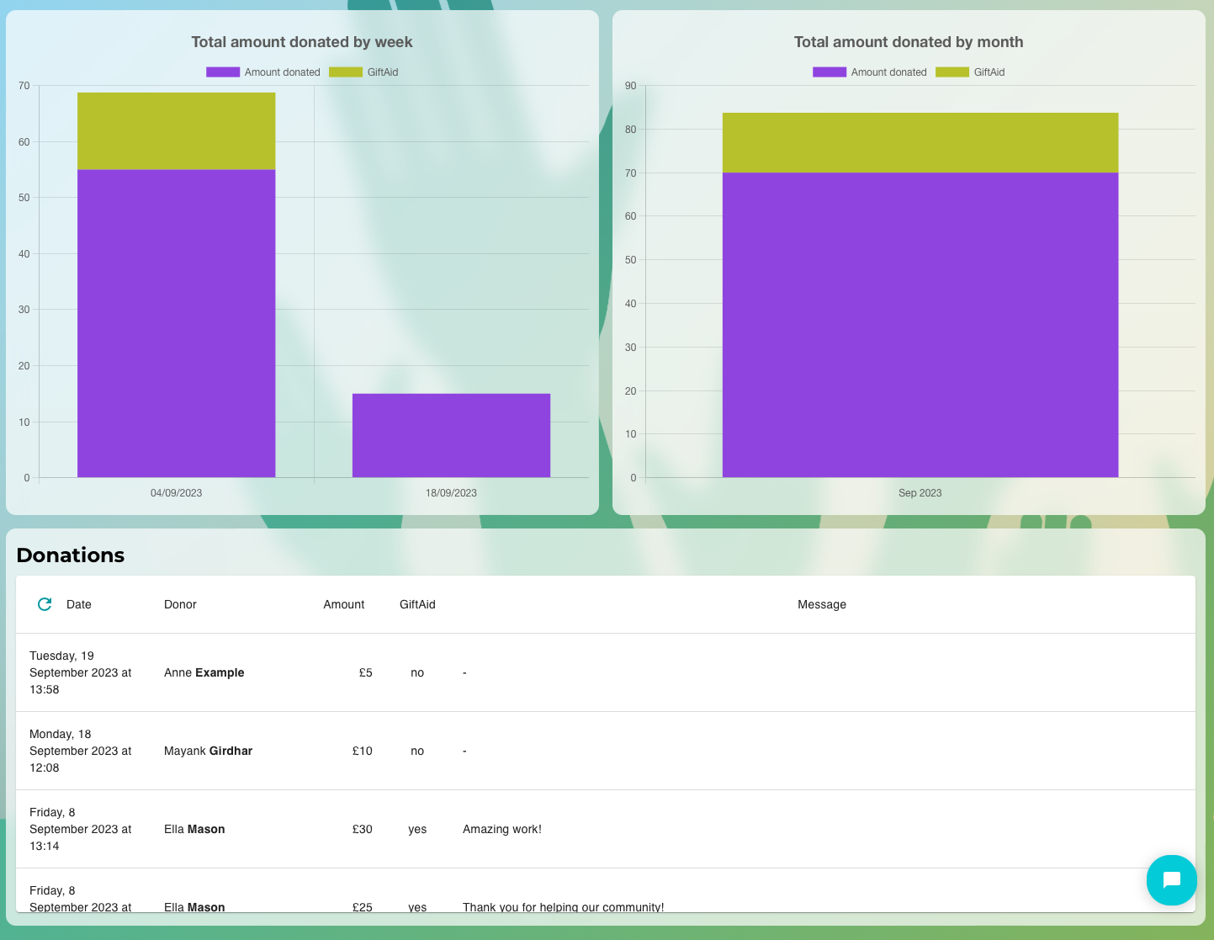Screen dimensions: 1214x940
Task: Click purple Amount segment of 04/09/2023 bar
Action: pos(176,324)
